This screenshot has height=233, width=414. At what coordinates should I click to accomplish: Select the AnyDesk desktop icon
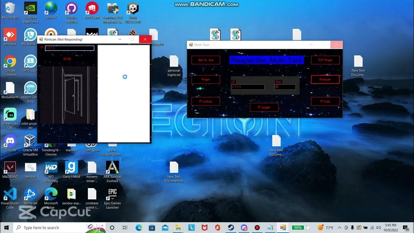coord(10,37)
